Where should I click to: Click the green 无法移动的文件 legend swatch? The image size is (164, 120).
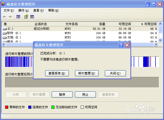click(53, 107)
